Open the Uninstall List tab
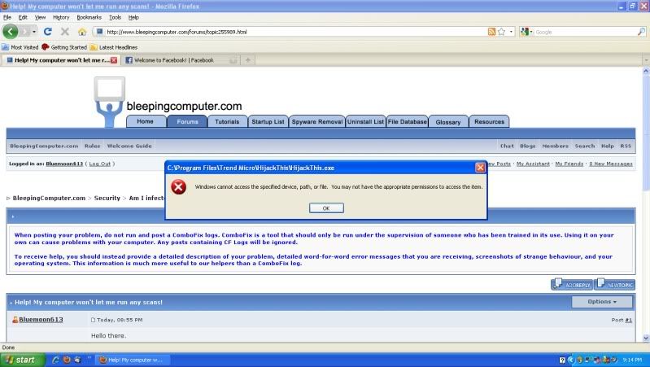Screen dimensions: 650x367 [365, 121]
